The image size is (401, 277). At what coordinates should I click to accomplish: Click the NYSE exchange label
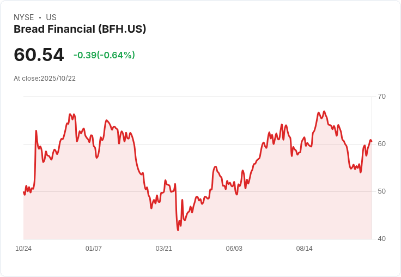click(24, 17)
